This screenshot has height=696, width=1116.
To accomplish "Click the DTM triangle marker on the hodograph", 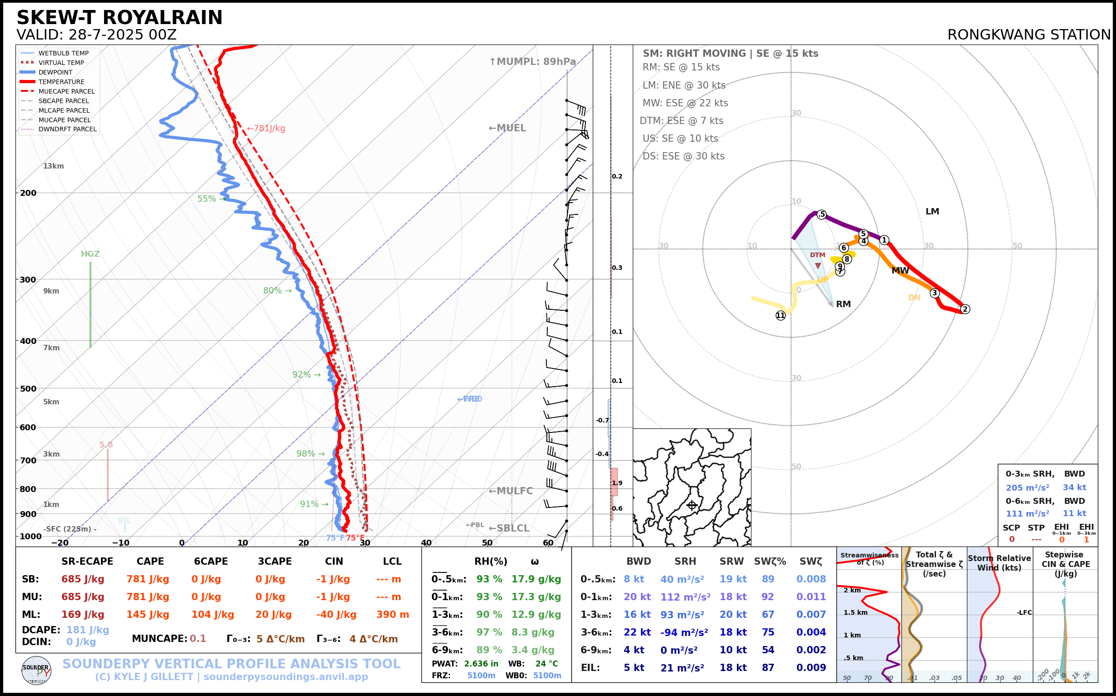I will click(x=818, y=266).
